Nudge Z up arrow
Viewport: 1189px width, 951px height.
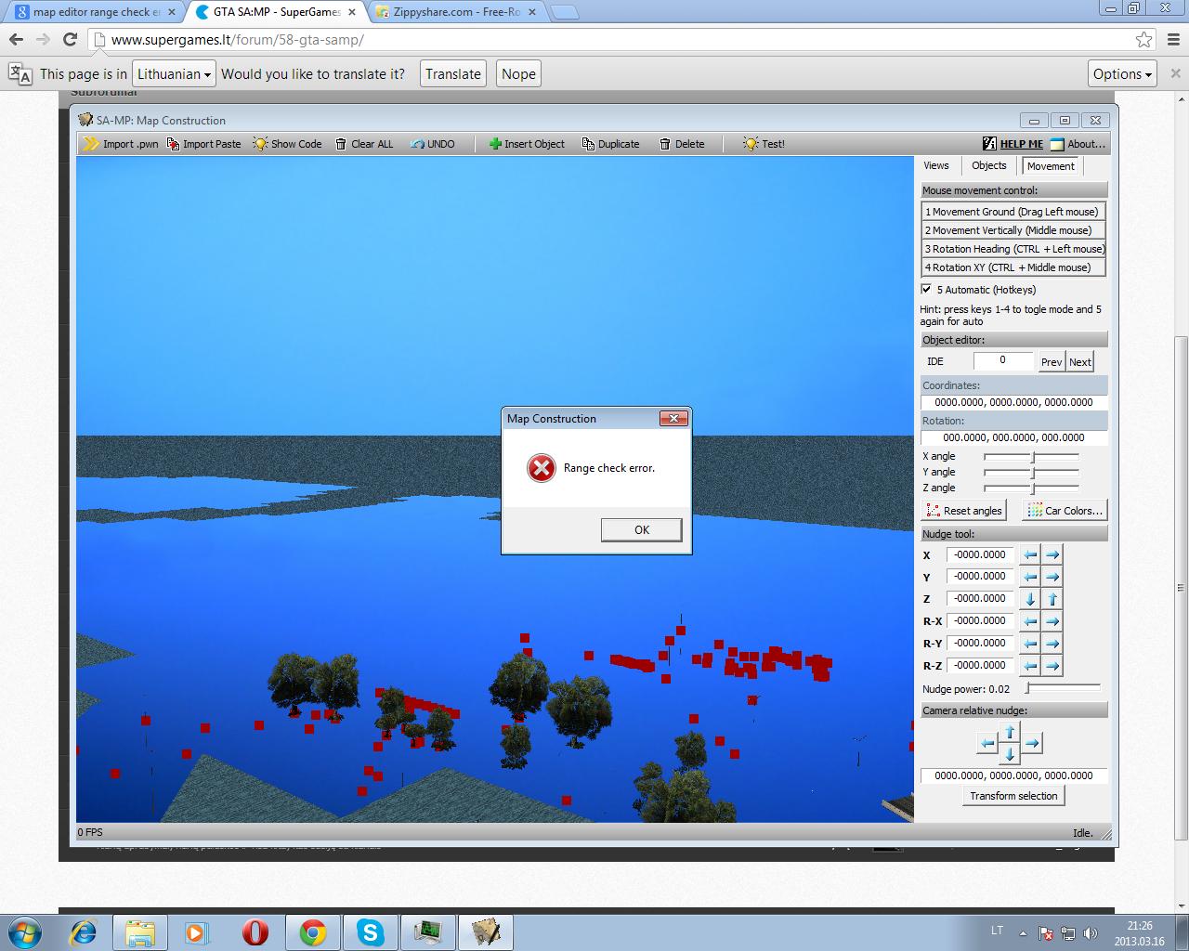coord(1052,599)
